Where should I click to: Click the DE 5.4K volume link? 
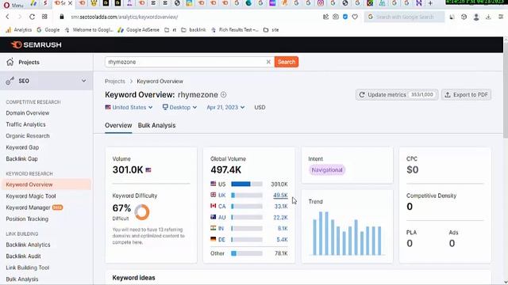pyautogui.click(x=282, y=240)
